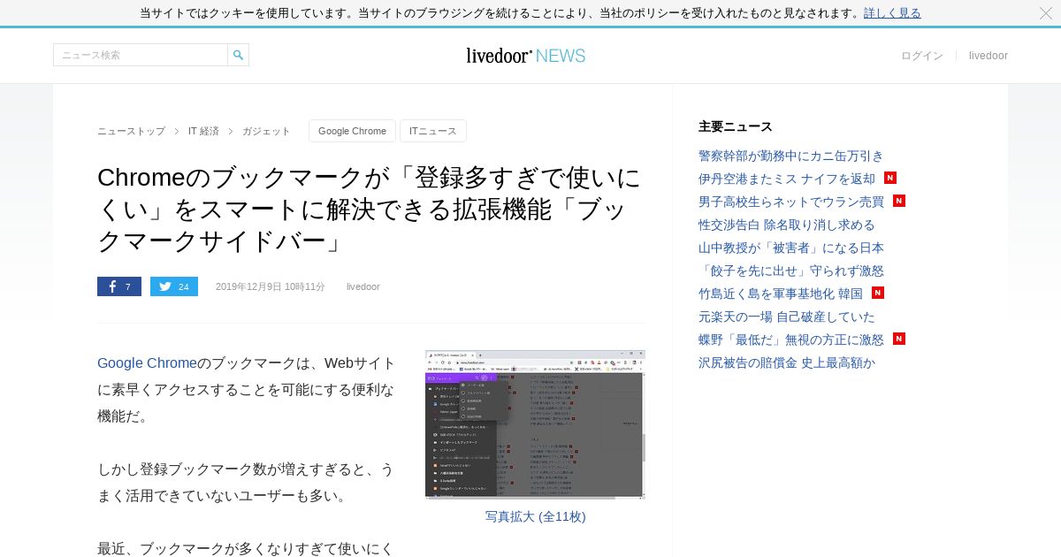
Task: Open the ログイン link
Action: (x=922, y=56)
